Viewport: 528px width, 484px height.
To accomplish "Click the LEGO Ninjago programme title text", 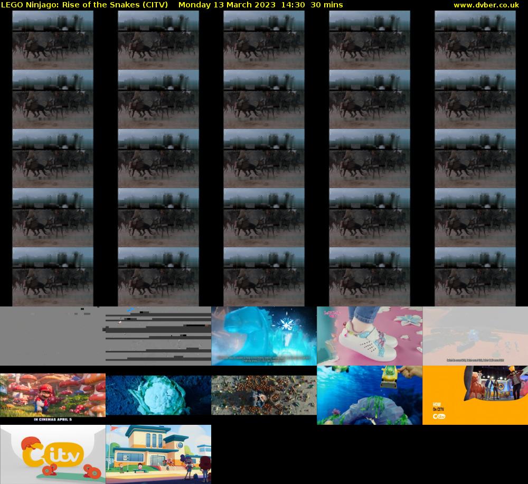I will 84,5.
